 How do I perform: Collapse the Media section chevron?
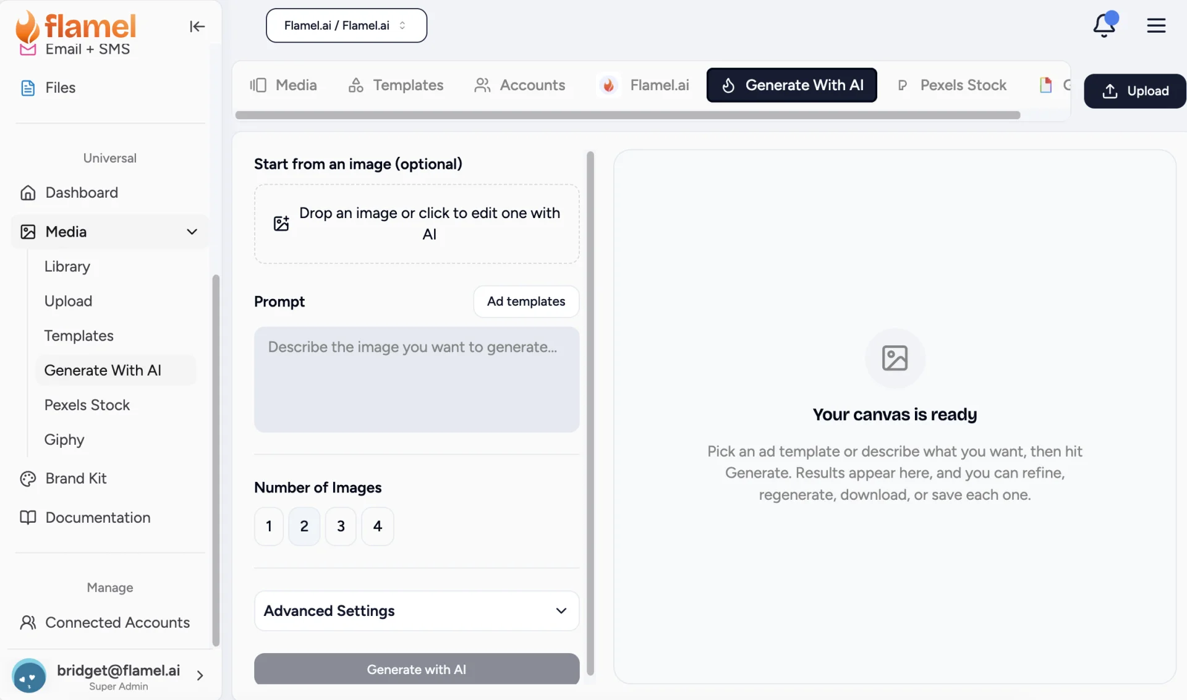[192, 232]
